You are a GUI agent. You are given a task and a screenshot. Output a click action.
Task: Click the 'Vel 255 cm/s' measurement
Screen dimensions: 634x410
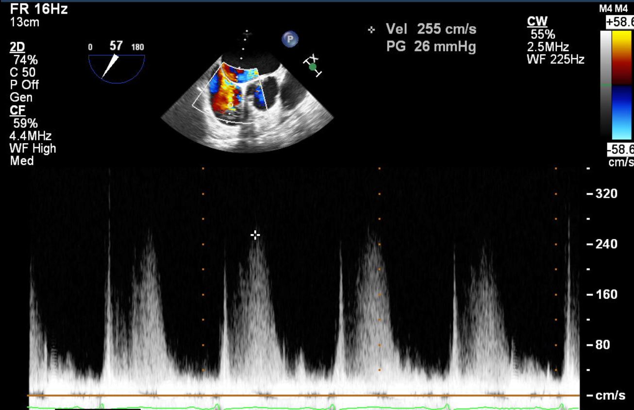pyautogui.click(x=431, y=29)
